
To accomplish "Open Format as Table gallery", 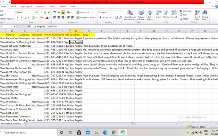I will click(141, 15).
